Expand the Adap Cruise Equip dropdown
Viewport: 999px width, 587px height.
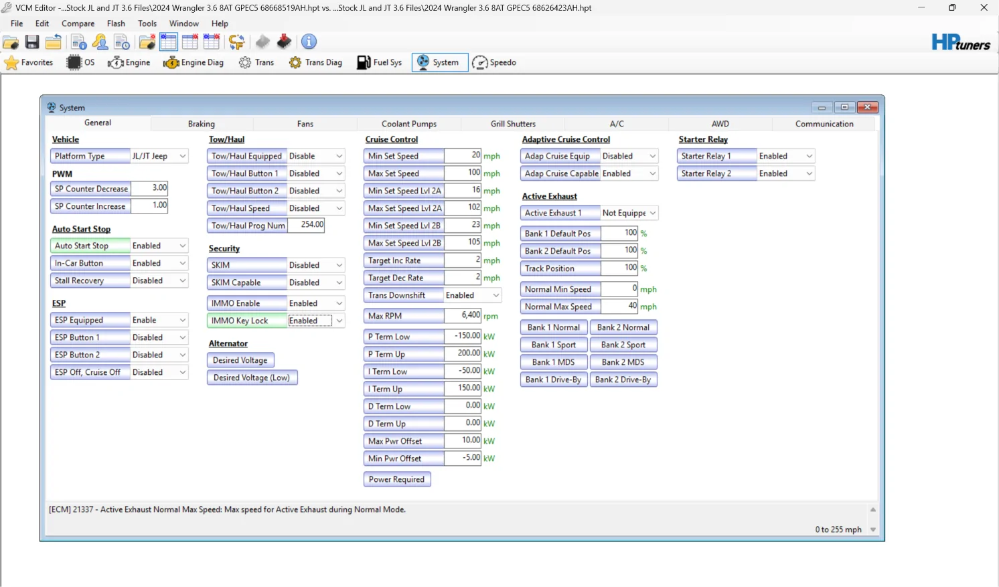coord(653,157)
